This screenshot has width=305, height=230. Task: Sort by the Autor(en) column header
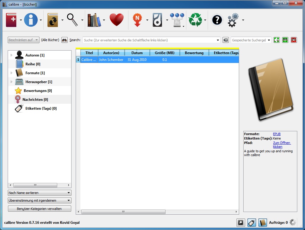click(x=111, y=53)
